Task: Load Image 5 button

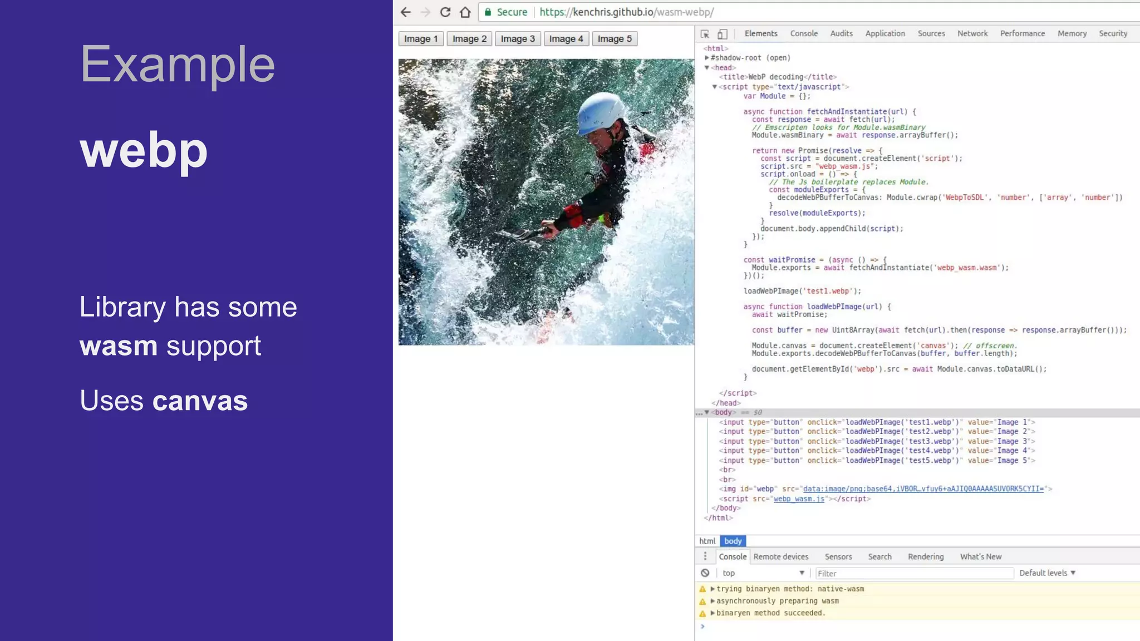Action: point(615,39)
